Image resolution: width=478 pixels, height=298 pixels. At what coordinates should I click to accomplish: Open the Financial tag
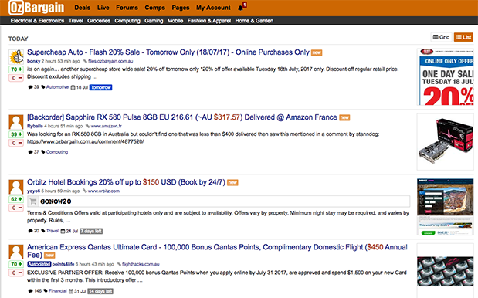click(58, 291)
